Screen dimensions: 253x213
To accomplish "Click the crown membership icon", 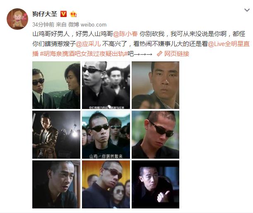I will click(73, 14).
